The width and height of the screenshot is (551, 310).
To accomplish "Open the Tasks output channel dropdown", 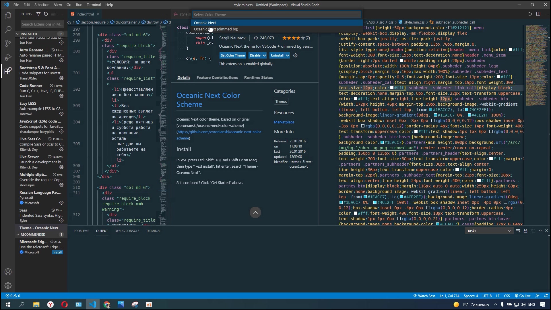I will click(489, 231).
